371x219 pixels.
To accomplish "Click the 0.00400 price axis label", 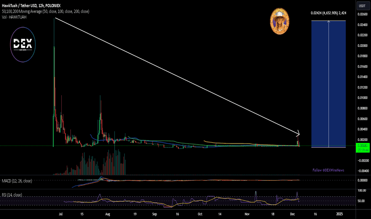I will pyautogui.click(x=363, y=129).
